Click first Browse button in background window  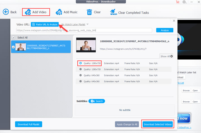(186, 90)
